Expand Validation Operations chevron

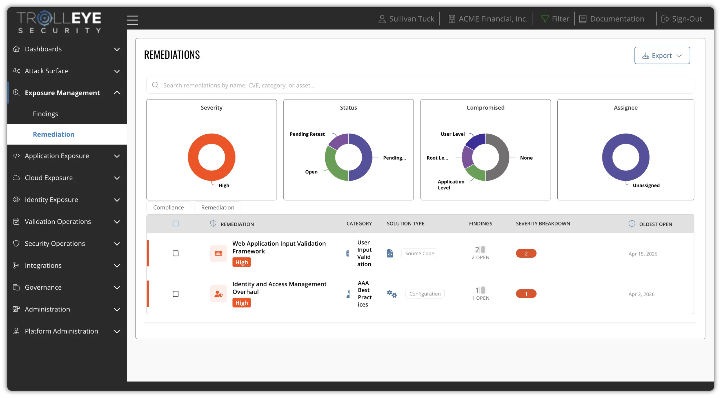[117, 222]
